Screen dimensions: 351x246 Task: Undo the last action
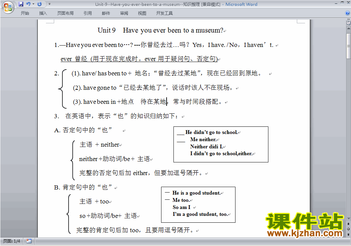coord(28,4)
